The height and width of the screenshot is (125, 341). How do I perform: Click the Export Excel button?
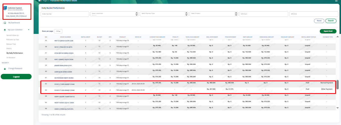pos(328,31)
